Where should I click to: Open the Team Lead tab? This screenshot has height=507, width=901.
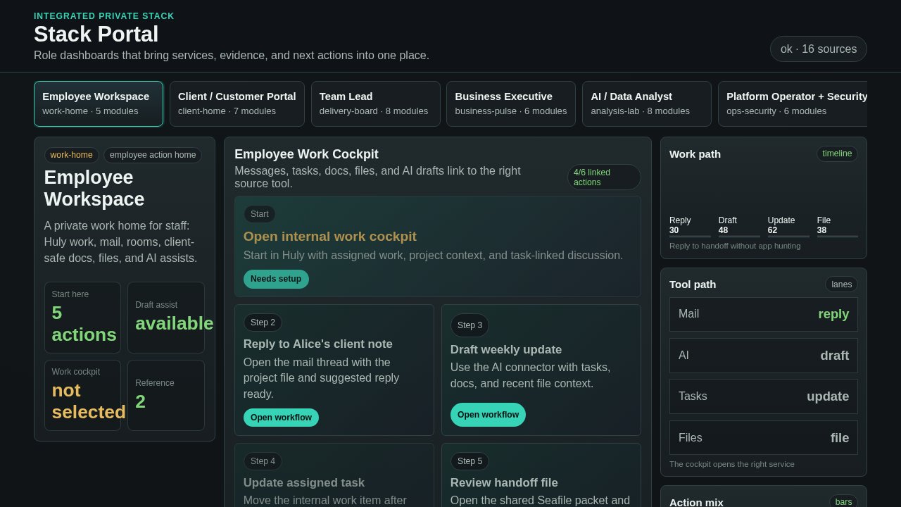pyautogui.click(x=376, y=104)
